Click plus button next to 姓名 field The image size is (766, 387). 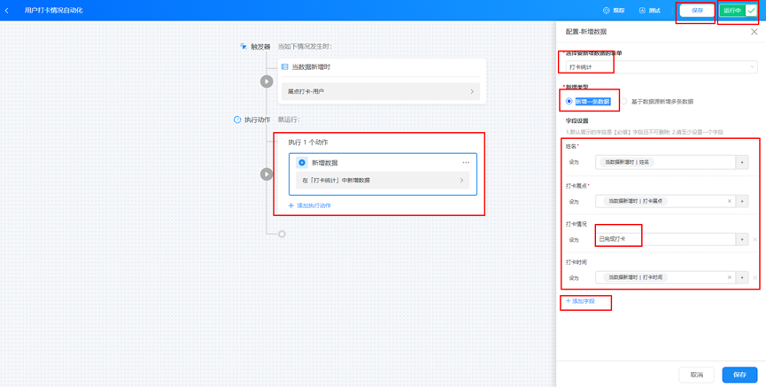[x=742, y=162]
